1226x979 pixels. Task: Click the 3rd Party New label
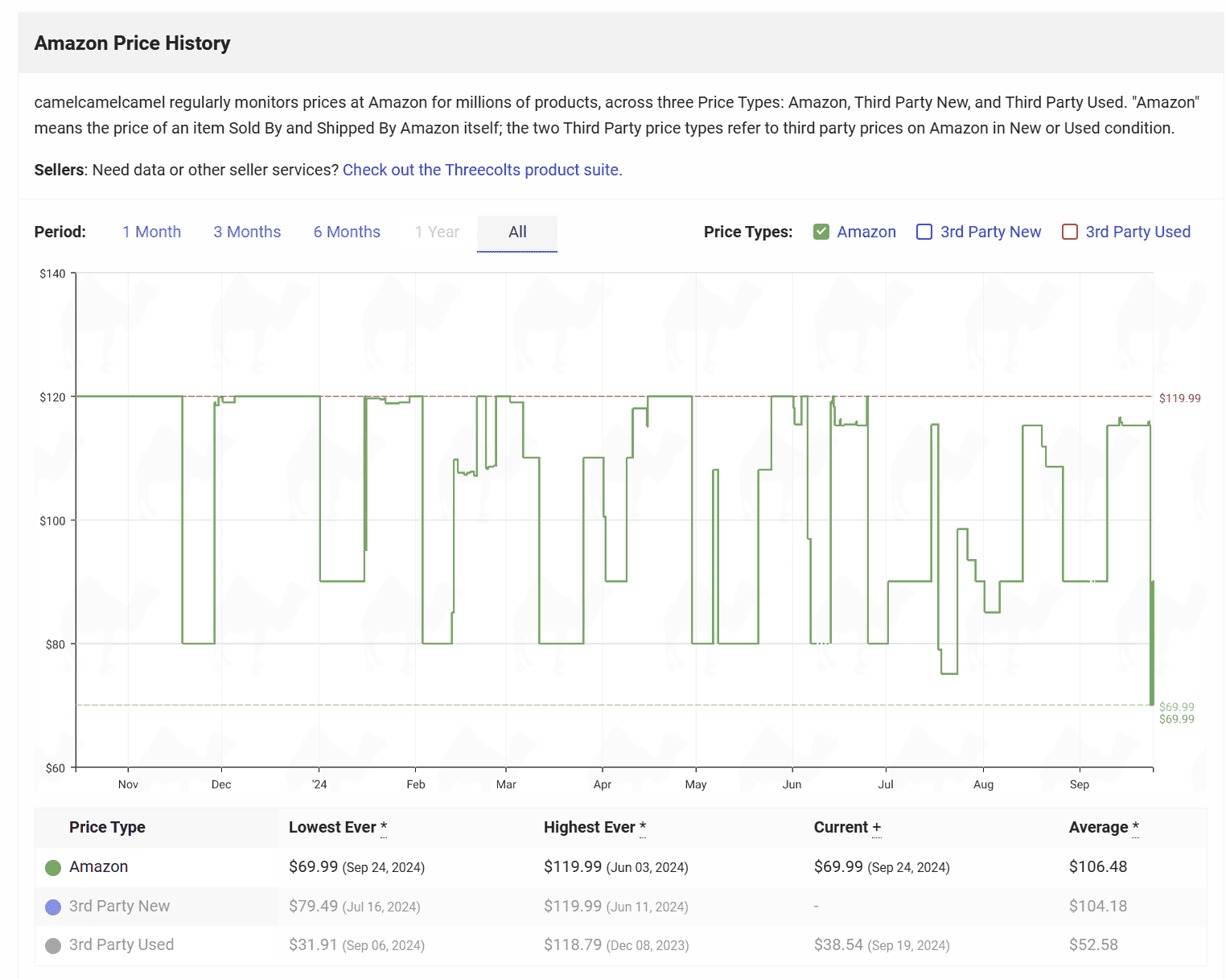tap(990, 232)
